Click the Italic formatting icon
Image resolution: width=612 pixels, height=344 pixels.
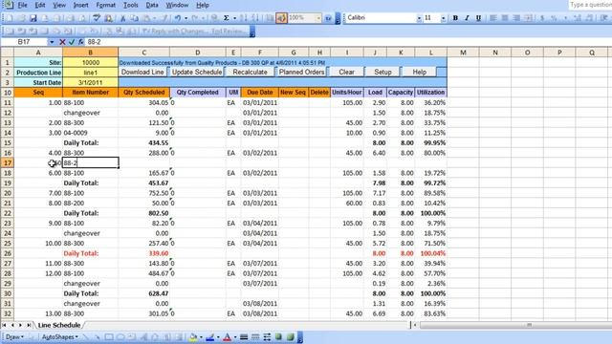tap(467, 18)
